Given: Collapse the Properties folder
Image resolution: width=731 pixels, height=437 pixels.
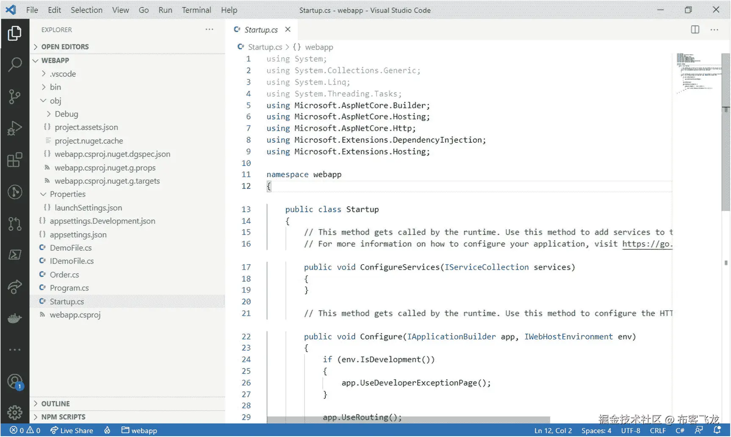Looking at the screenshot, I should tap(127, 194).
